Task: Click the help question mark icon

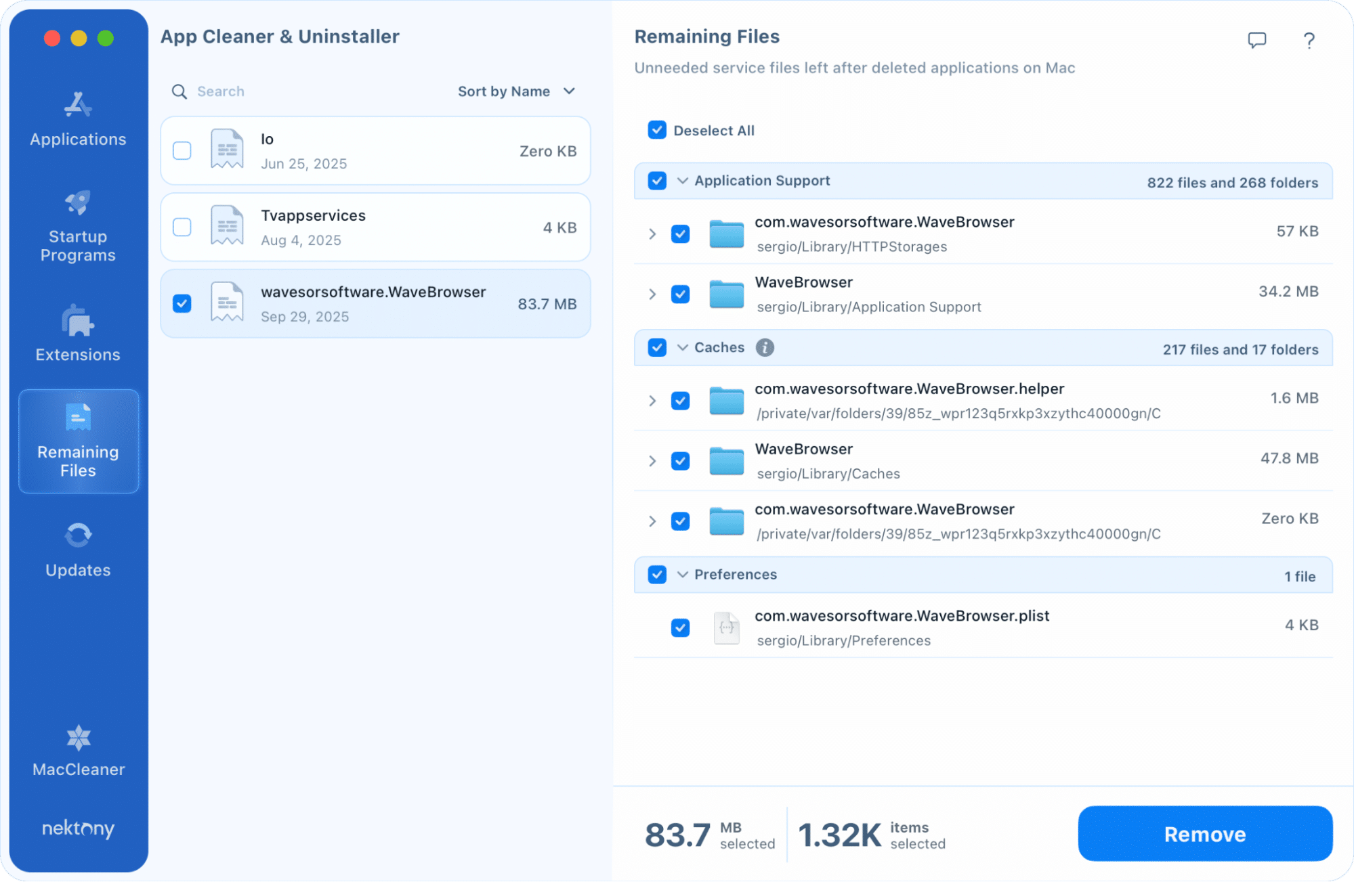Action: (1309, 41)
